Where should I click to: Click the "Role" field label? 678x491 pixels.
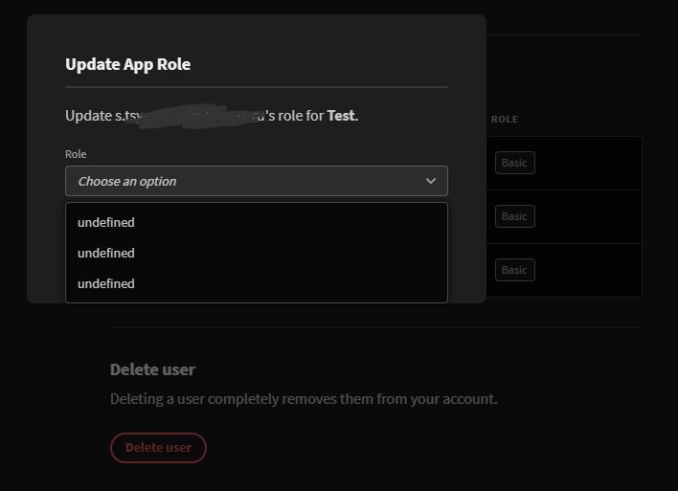tap(76, 154)
